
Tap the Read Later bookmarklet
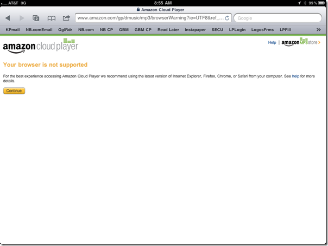(x=168, y=30)
